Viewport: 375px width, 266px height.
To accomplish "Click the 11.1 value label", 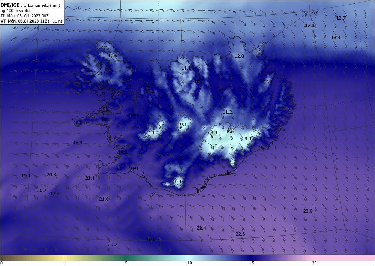I will click(x=186, y=68).
